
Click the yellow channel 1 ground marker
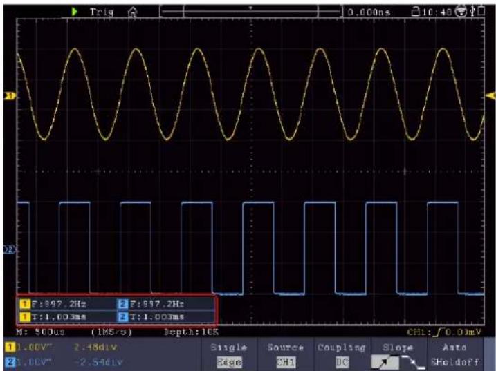pos(10,96)
